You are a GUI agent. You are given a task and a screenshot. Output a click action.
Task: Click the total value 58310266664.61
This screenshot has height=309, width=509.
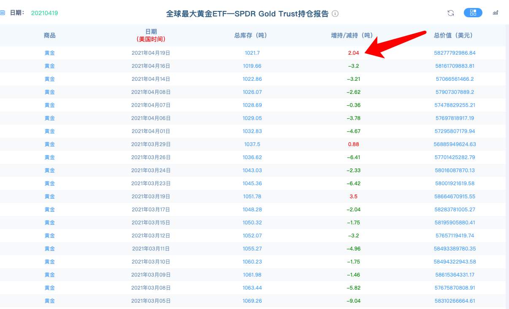(454, 301)
